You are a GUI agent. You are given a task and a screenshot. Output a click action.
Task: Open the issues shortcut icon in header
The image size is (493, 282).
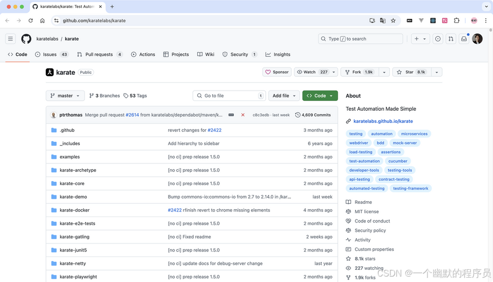pos(438,38)
